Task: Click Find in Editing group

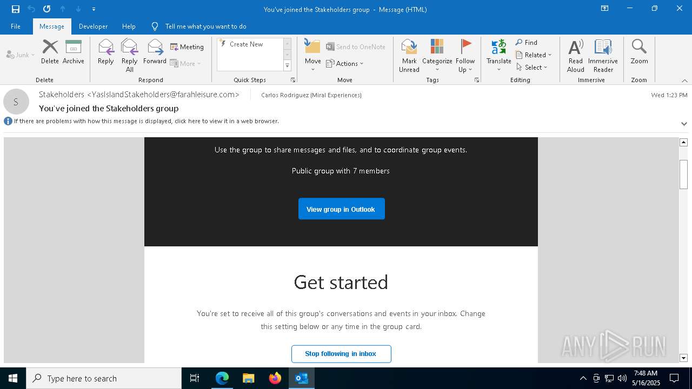Action: [x=526, y=43]
